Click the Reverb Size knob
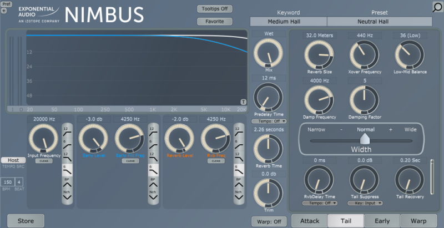 [x=319, y=54]
